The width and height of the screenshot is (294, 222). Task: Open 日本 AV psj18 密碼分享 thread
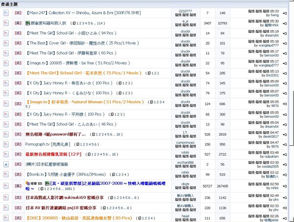(x=61, y=208)
